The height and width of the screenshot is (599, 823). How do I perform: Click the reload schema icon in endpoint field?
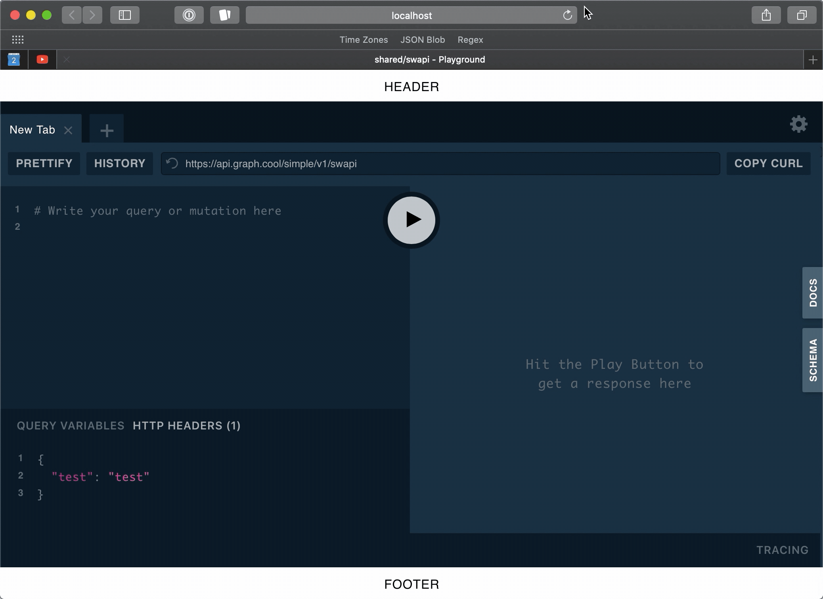click(172, 163)
